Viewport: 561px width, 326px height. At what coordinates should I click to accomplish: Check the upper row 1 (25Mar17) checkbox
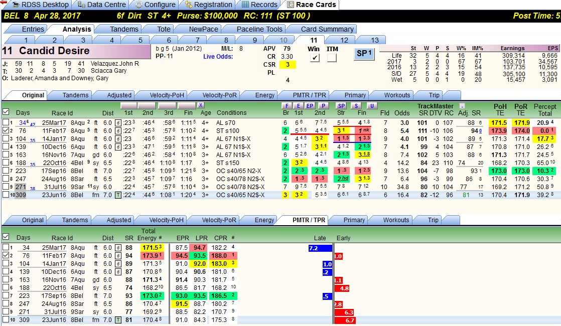[6, 122]
